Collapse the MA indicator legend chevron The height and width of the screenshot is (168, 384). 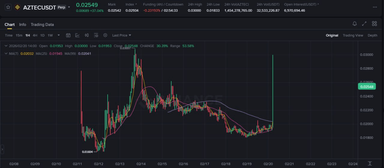pyautogui.click(x=6, y=53)
